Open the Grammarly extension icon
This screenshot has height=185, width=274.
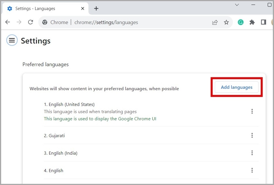click(241, 22)
